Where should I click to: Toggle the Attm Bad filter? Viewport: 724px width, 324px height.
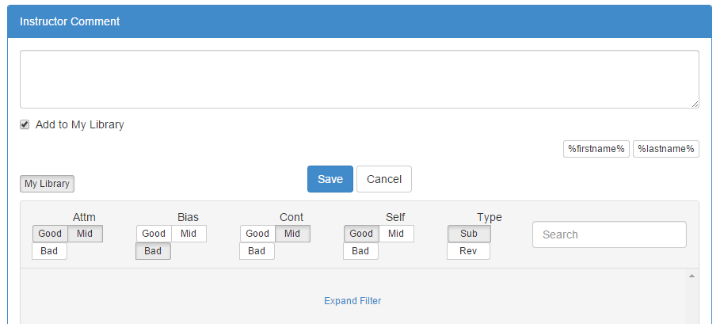tap(50, 251)
